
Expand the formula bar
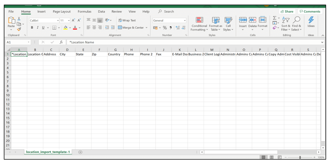(x=322, y=42)
